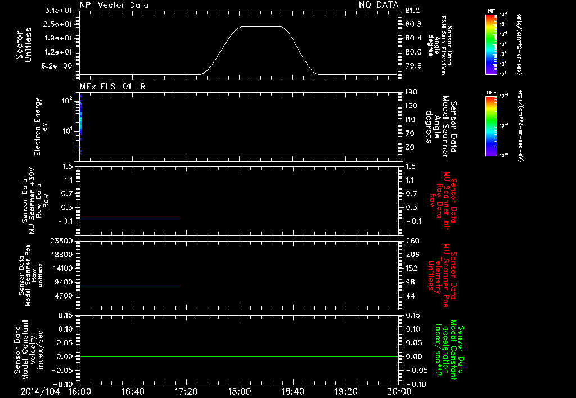This screenshot has height=398, width=576.
Task: Click the '80.8' sun elevation tick value
Action: pyautogui.click(x=413, y=24)
